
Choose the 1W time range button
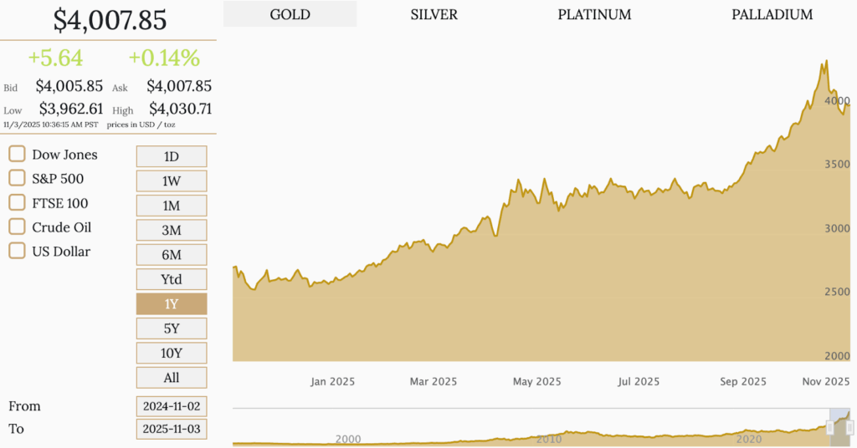172,181
